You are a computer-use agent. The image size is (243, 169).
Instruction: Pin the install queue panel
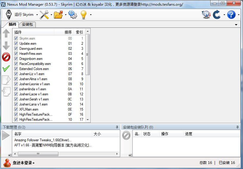pyautogui.click(x=237, y=127)
